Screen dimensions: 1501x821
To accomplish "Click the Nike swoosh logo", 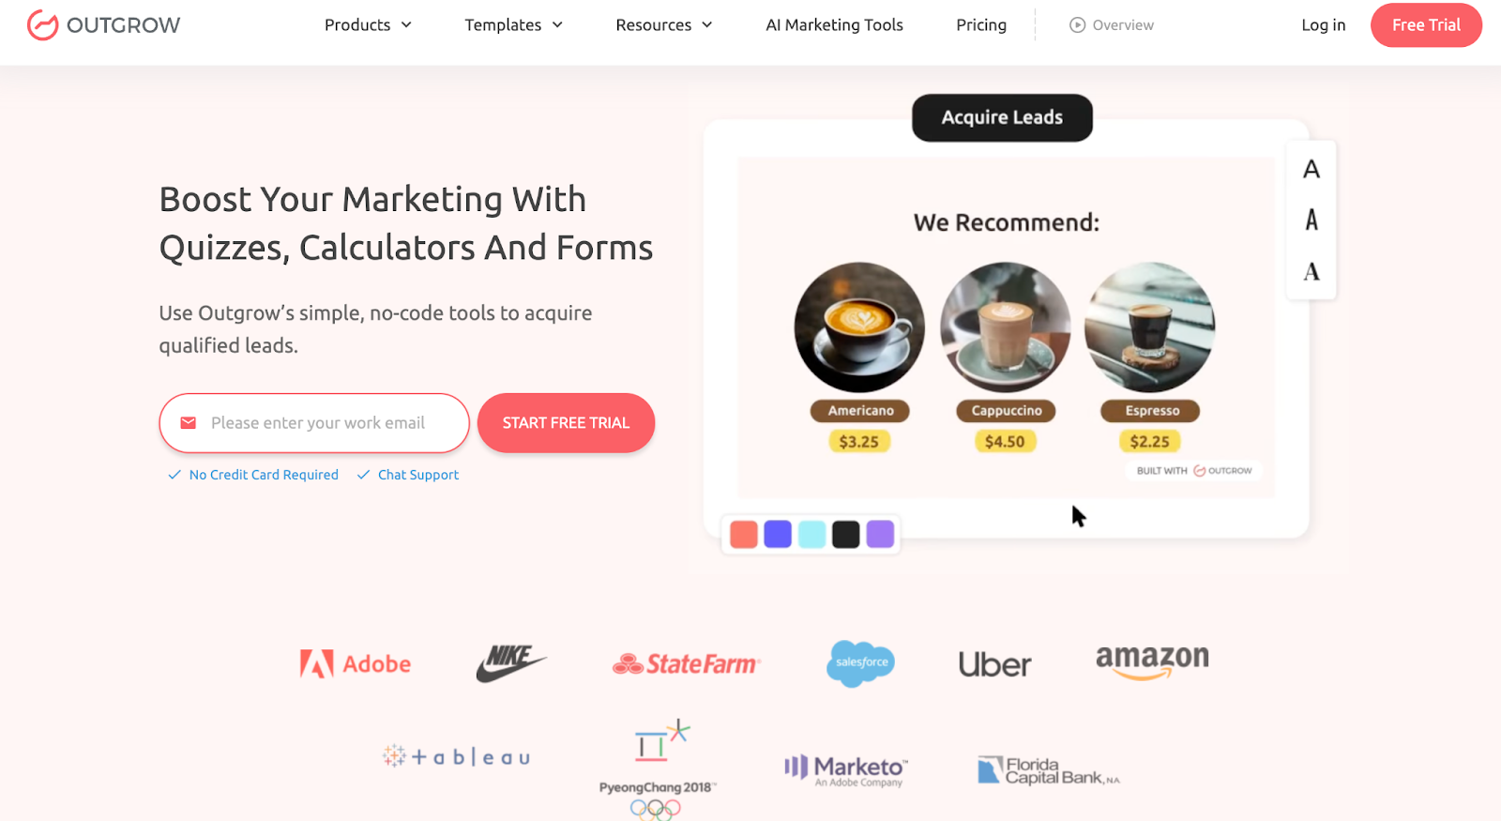I will coord(510,663).
